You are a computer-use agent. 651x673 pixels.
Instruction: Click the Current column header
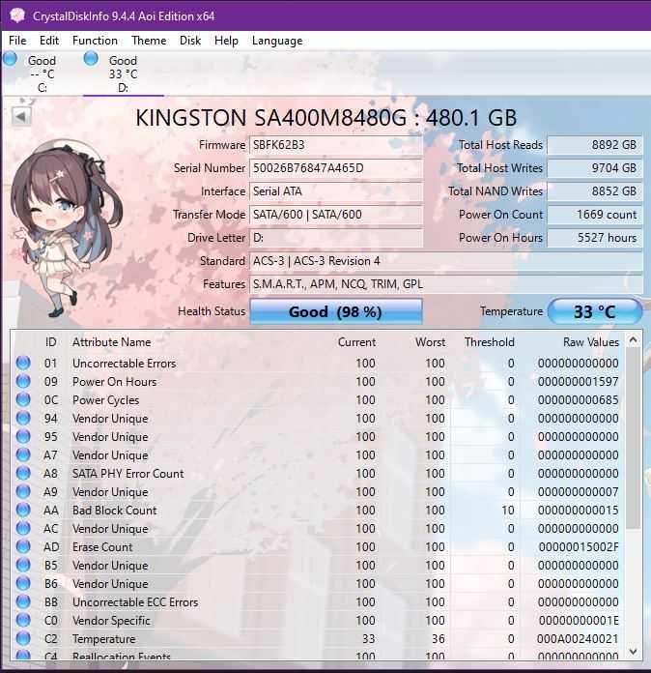[356, 342]
